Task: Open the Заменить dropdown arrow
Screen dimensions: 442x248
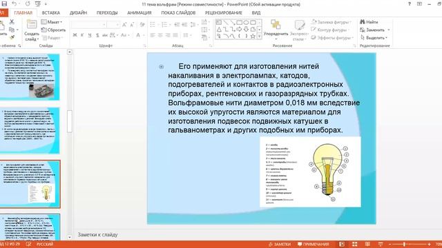Action: (x=389, y=30)
